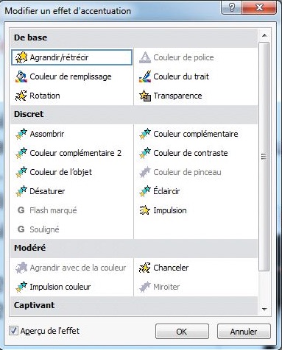
Task: Select the Impulsion couleur effect
Action: [72, 287]
